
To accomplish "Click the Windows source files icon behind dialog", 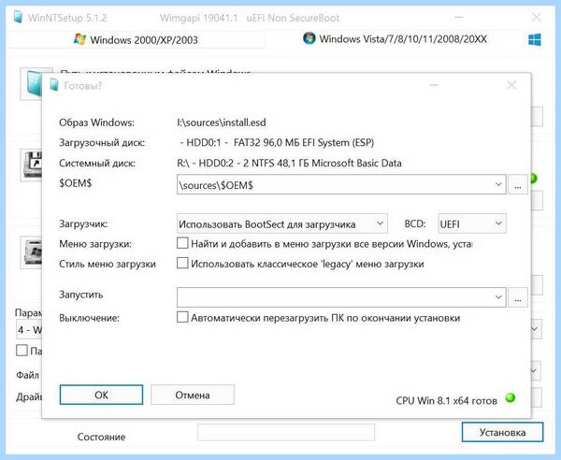I will 32,84.
